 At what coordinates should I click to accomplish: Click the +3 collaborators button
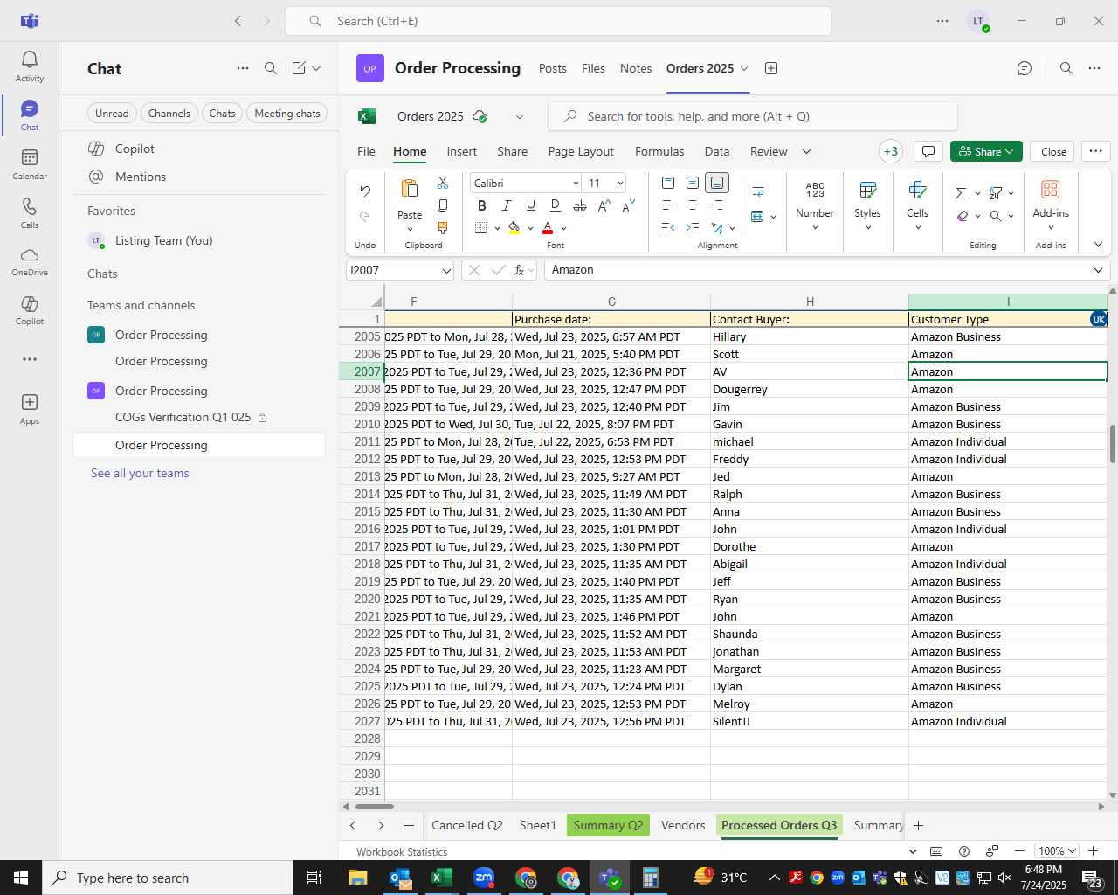click(891, 151)
